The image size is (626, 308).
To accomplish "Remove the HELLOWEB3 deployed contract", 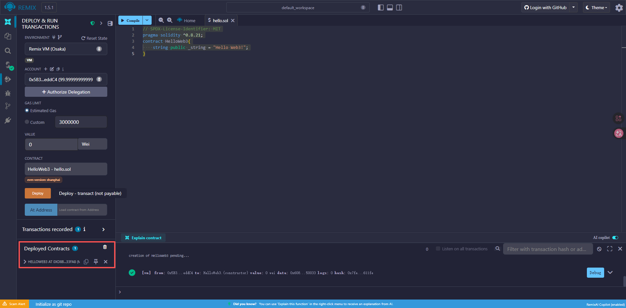I will 106,262.
